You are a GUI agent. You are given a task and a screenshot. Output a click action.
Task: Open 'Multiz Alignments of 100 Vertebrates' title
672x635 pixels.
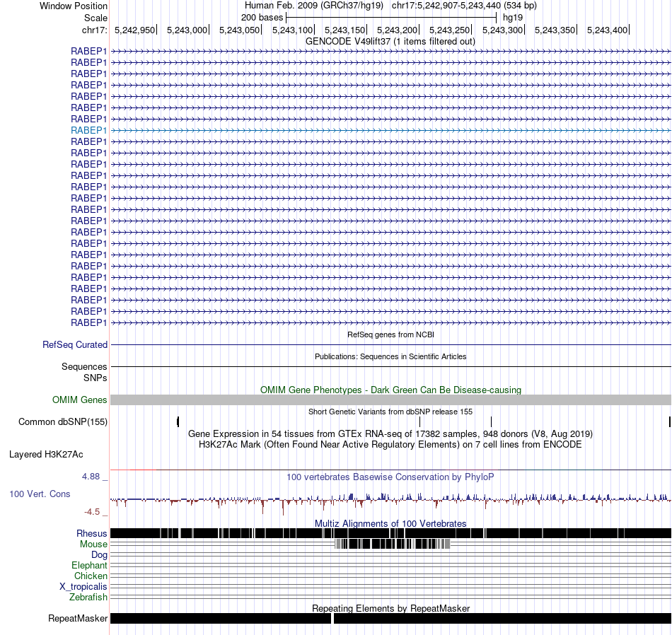[x=390, y=523]
